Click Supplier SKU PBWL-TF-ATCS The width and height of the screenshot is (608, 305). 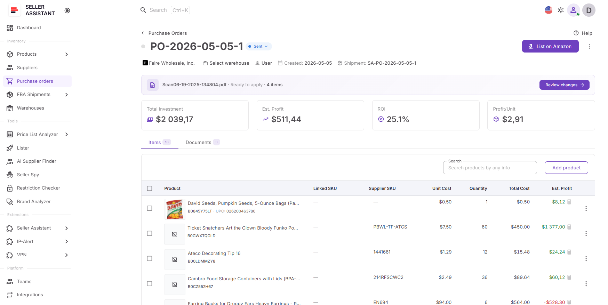click(390, 227)
